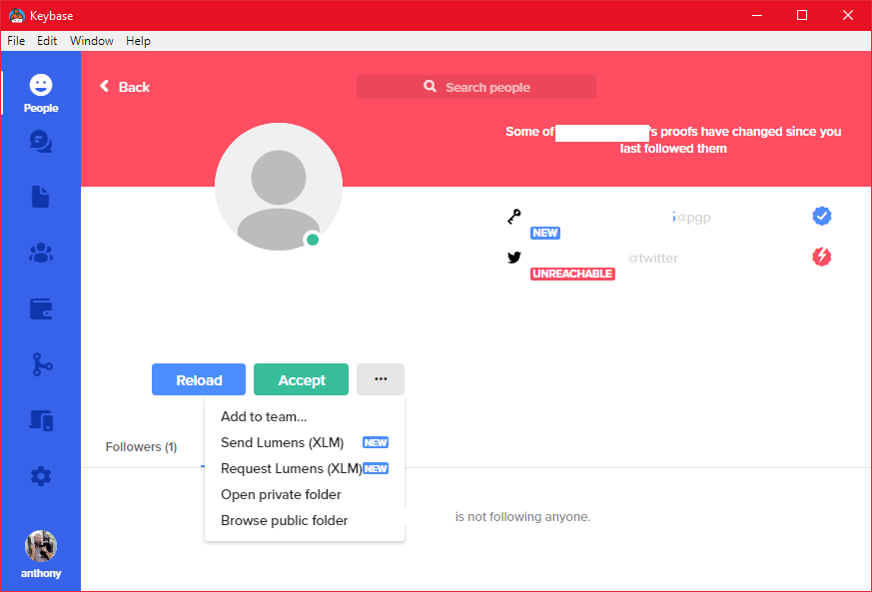Click the red unreachable proof badge
The image size is (872, 592).
coord(821,257)
